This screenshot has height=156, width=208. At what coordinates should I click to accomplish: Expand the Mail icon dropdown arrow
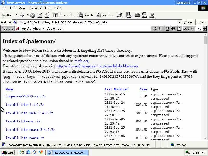tap(132, 15)
